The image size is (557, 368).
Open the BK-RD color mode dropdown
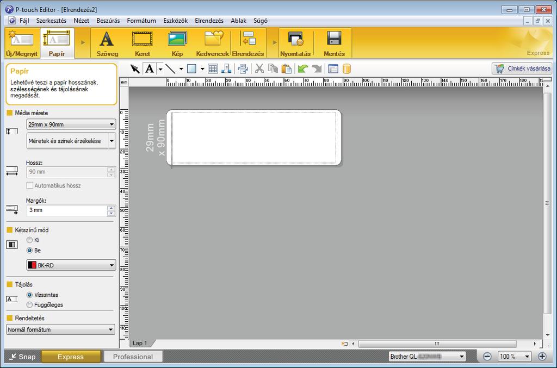[x=71, y=265]
